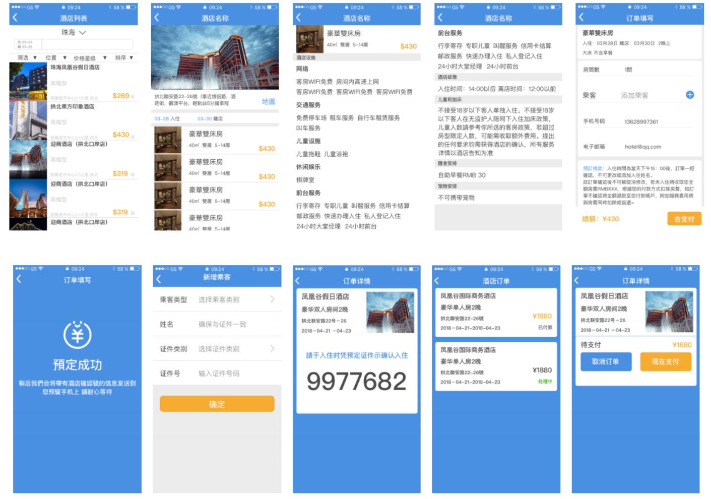Tap the 取消订单 cancel order button
Screen dimensions: 711x499
tap(605, 361)
